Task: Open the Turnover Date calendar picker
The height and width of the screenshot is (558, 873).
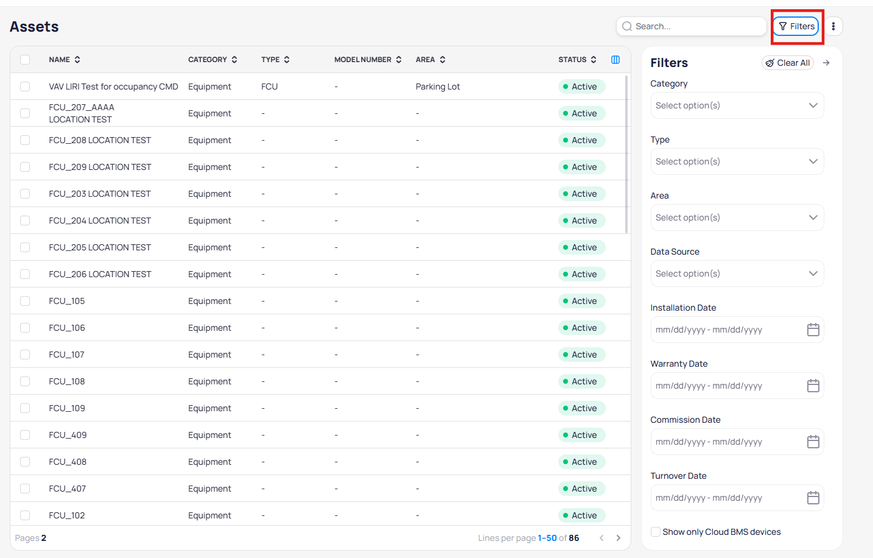Action: point(813,498)
